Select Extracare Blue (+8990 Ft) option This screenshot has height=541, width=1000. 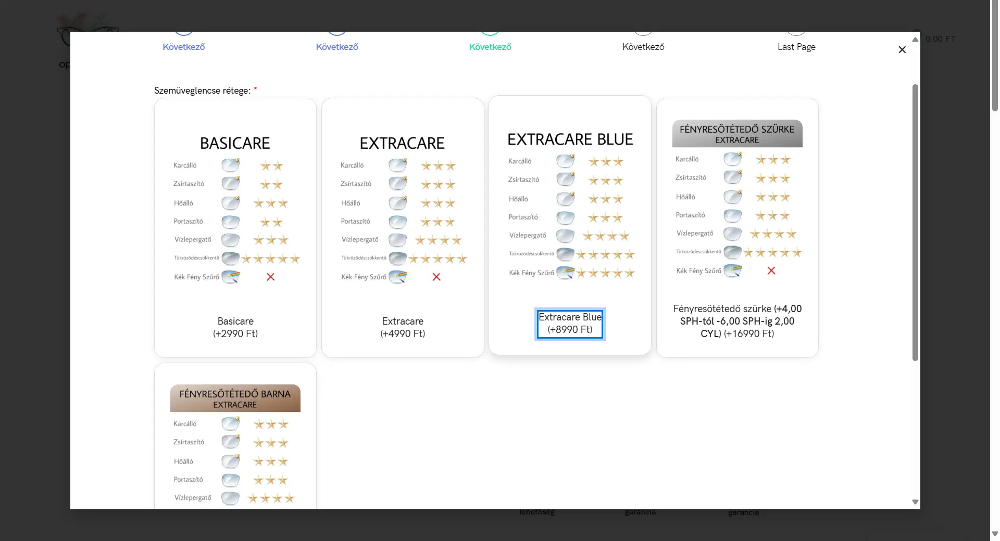click(x=569, y=324)
